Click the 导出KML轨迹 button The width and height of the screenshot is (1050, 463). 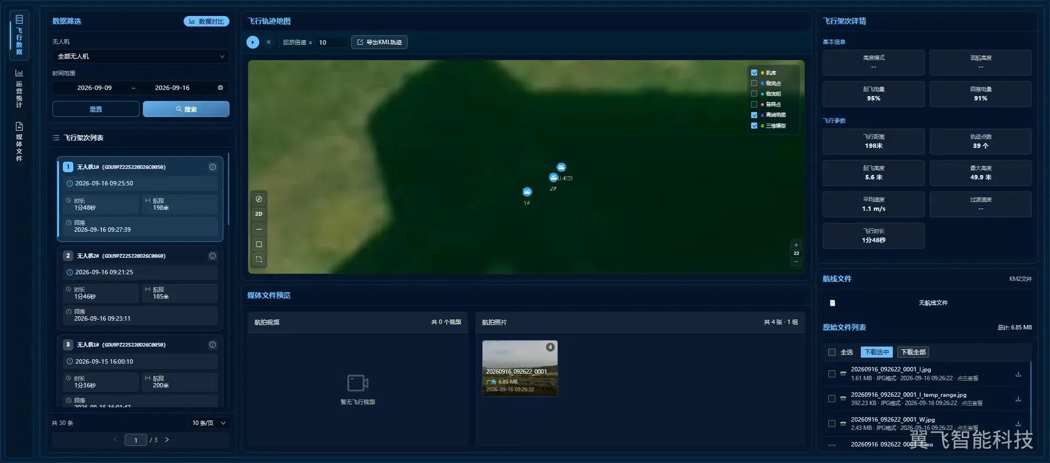(379, 42)
